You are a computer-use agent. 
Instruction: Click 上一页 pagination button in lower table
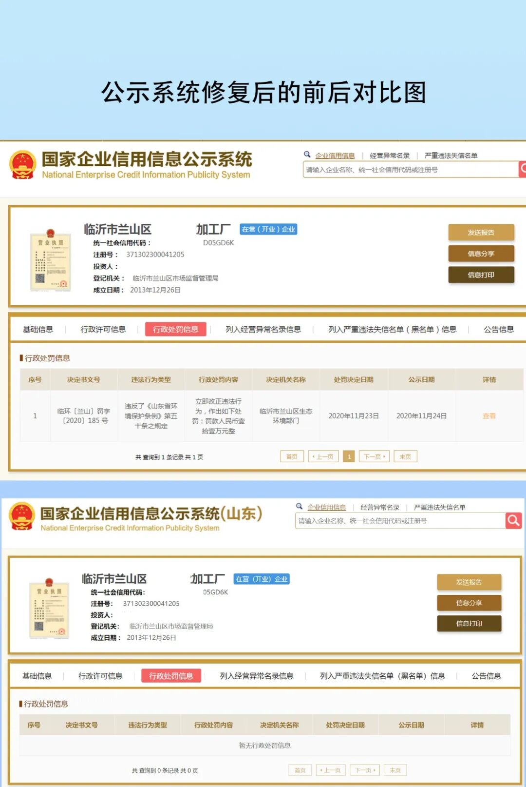point(331,770)
